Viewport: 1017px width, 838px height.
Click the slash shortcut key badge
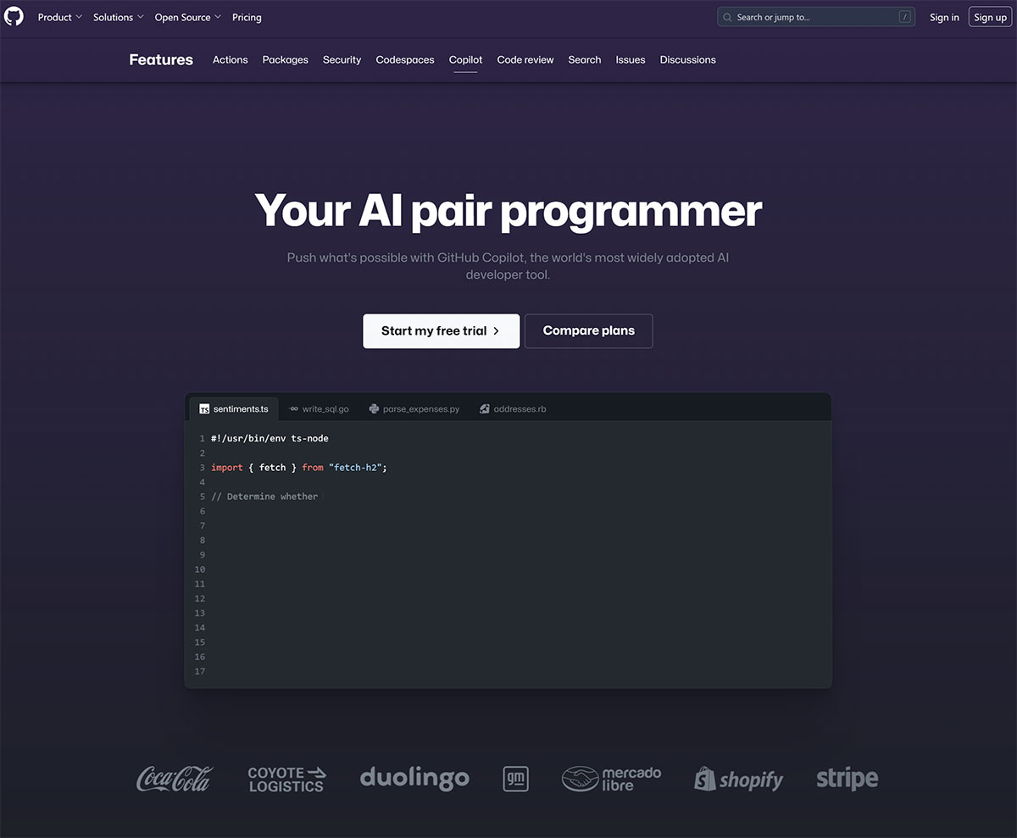point(905,17)
